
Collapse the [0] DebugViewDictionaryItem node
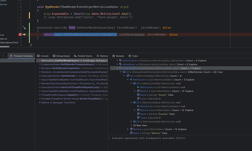(x=121, y=72)
